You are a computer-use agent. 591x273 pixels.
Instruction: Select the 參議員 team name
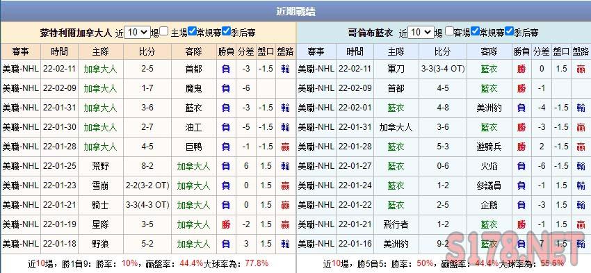point(489,185)
